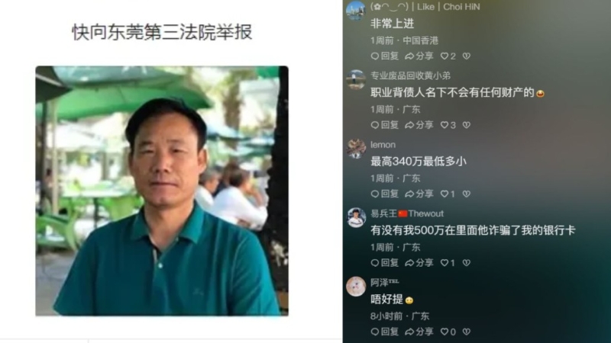
Task: Reply to lemon's comment
Action: click(385, 194)
